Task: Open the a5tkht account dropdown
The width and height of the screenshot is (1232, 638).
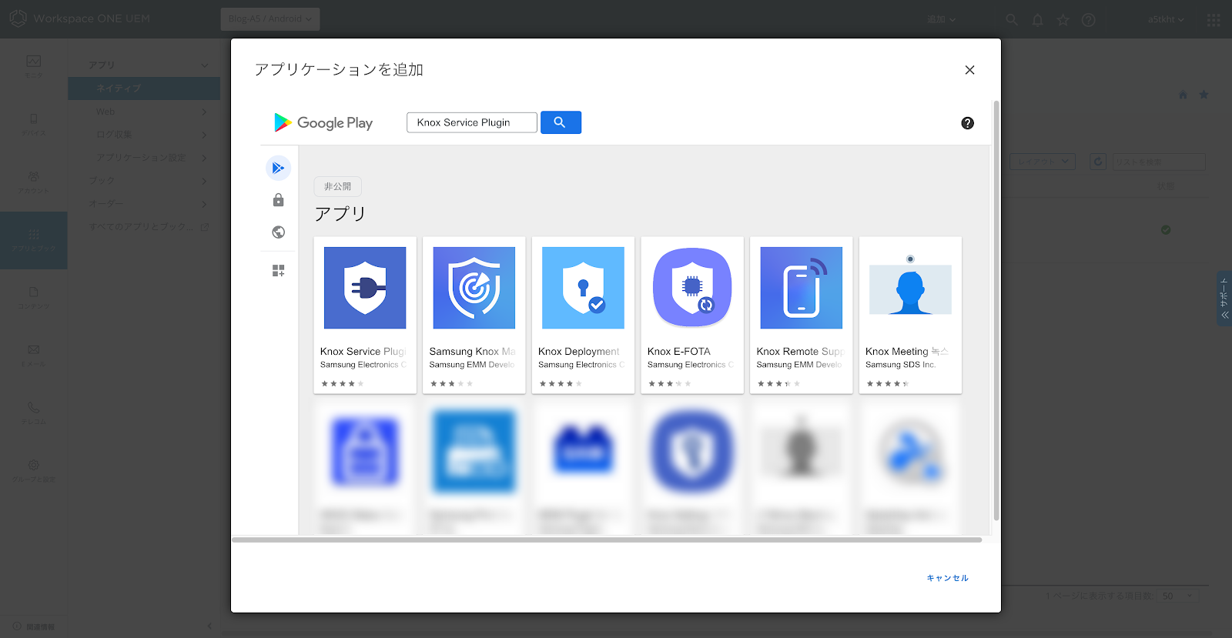Action: point(1166,20)
